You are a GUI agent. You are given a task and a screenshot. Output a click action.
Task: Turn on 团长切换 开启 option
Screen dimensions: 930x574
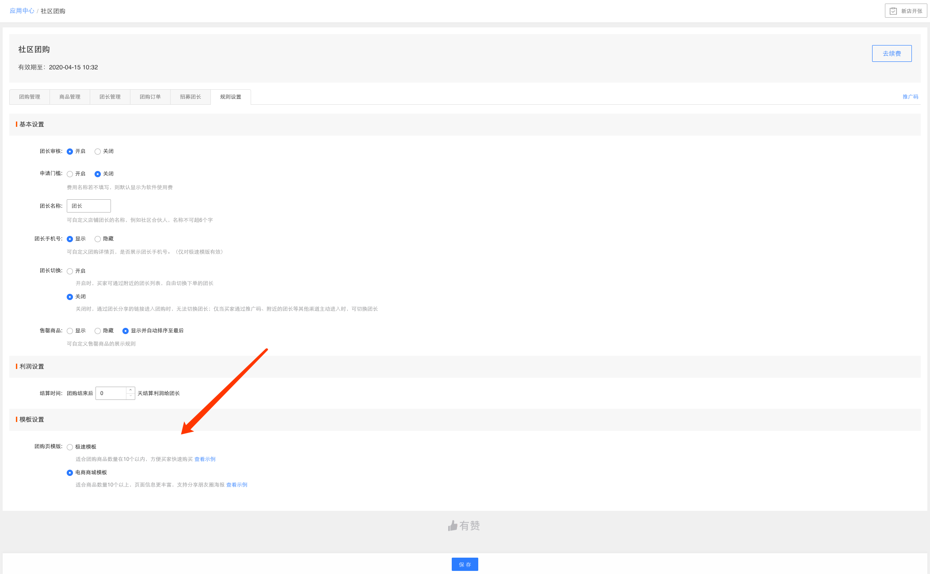click(x=70, y=271)
